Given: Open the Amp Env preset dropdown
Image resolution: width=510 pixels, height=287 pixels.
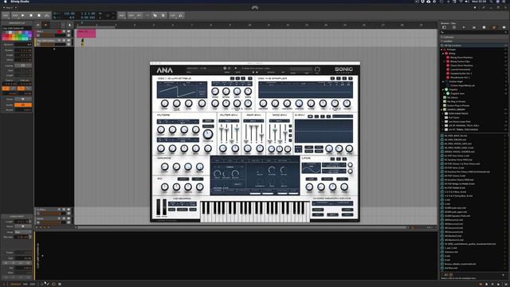Looking at the screenshot, I should (253, 120).
